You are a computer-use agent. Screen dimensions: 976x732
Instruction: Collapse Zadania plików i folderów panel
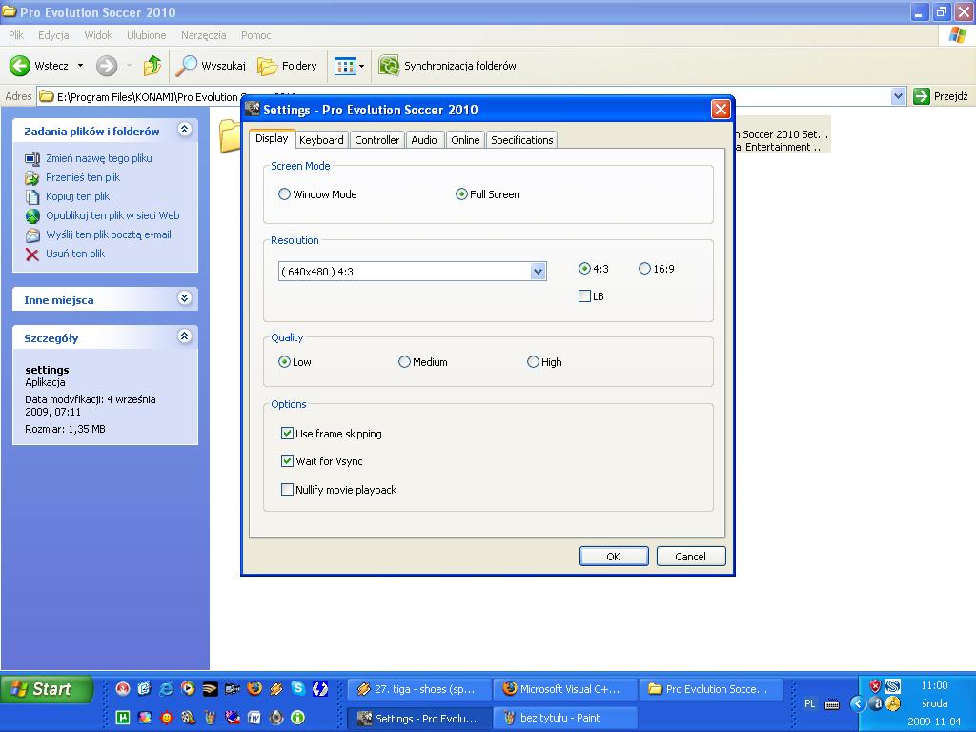click(184, 130)
